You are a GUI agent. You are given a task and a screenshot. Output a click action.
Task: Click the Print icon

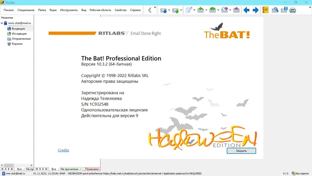(292, 10)
